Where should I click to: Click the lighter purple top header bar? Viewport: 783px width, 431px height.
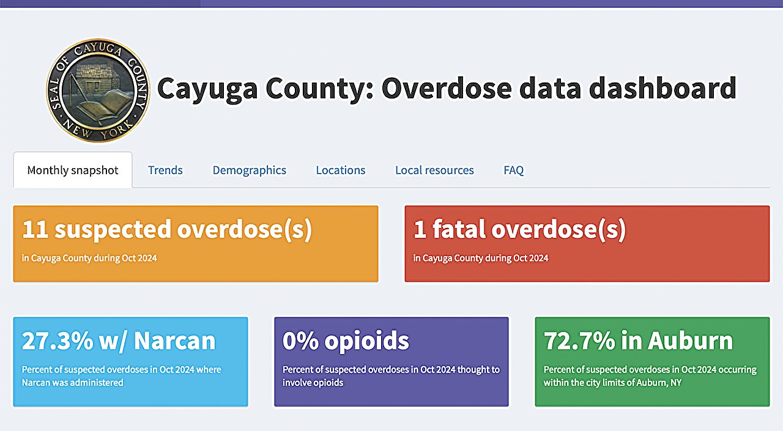(x=489, y=3)
